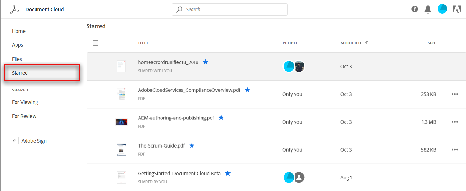Open the Help question mark icon
The width and height of the screenshot is (466, 191).
[x=415, y=9]
